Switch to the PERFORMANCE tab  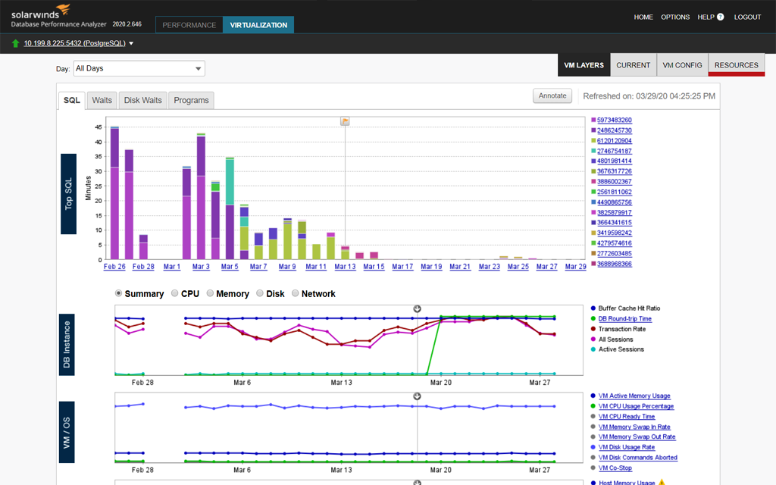189,25
